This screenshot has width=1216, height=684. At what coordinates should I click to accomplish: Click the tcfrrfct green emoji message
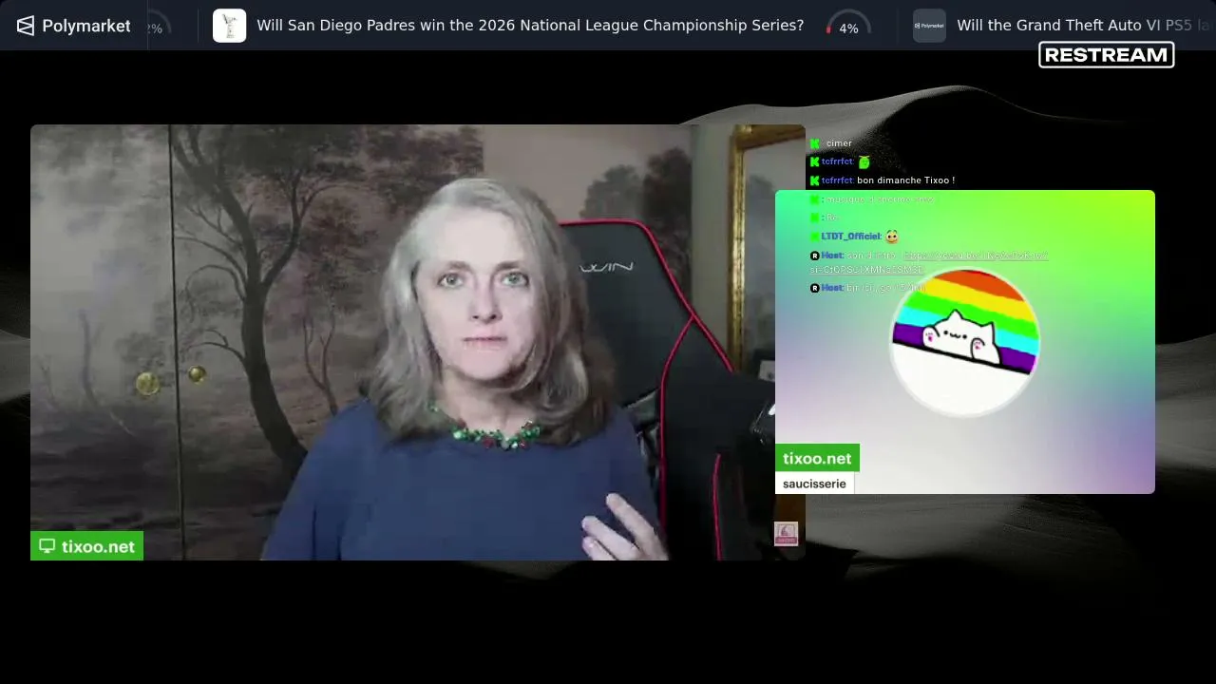(840, 161)
